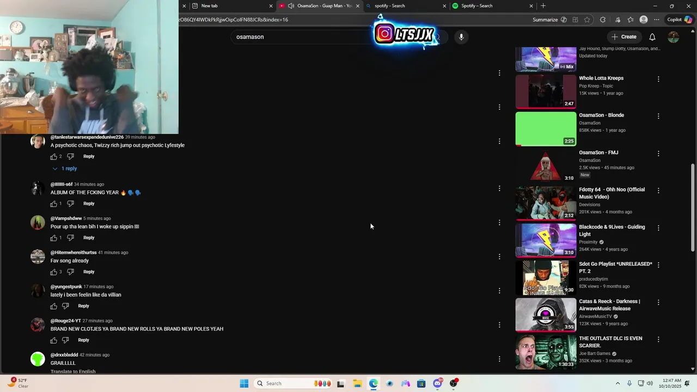Viewport: 697px width, 392px height.
Task: Open the Whole Lotta Kreeps video thumbnail
Action: click(546, 91)
